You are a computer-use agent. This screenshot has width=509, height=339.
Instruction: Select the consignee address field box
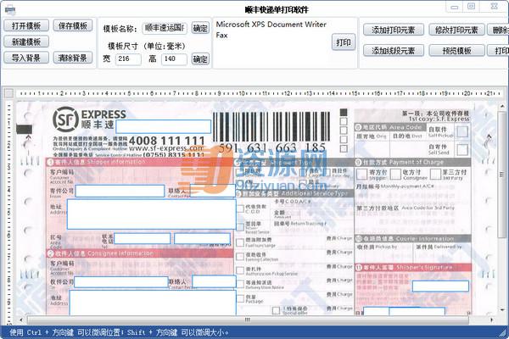[x=153, y=303]
